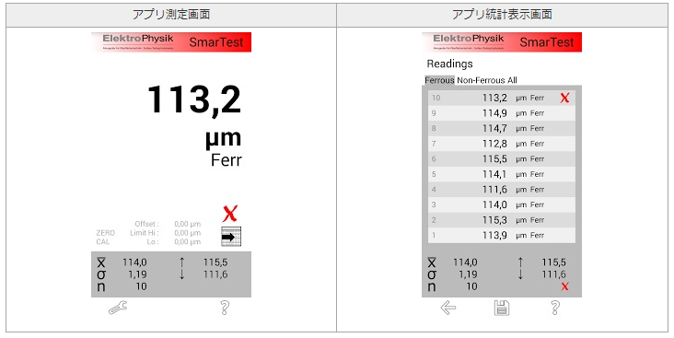Viewport: 674px width, 338px height.
Task: Delete reading 10 with red X
Action: pos(564,98)
